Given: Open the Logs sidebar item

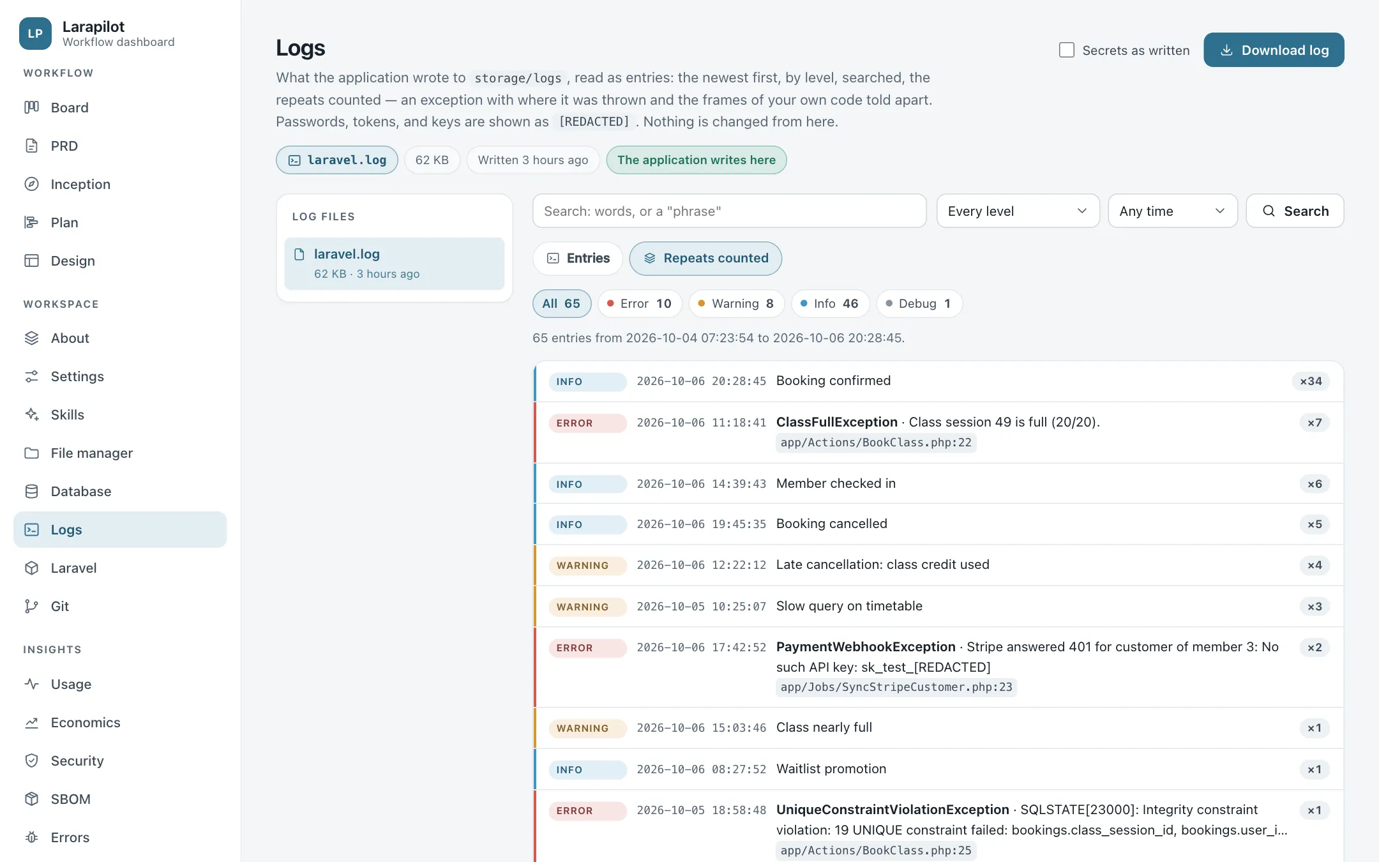Looking at the screenshot, I should pos(120,529).
